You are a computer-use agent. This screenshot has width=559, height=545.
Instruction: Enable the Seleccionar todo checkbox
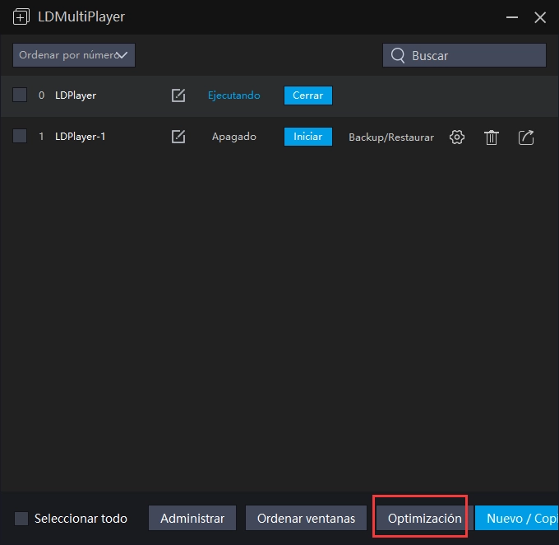pyautogui.click(x=21, y=518)
